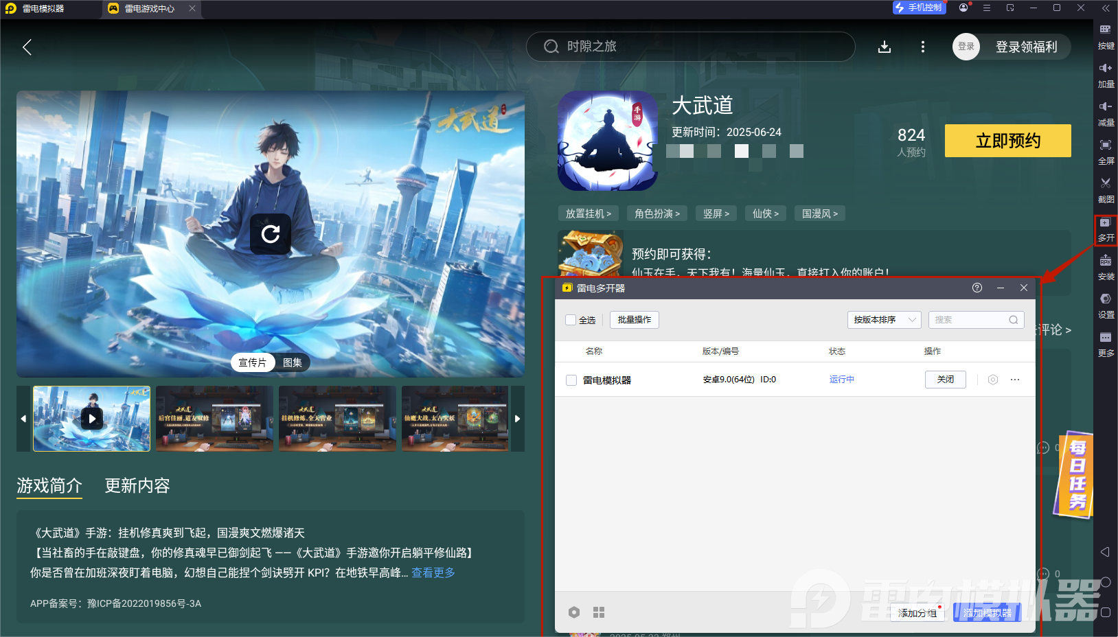
Task: Select the 游戏简介 tab
Action: coord(49,486)
